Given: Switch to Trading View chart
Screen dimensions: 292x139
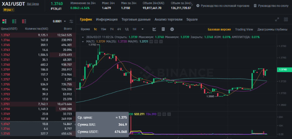Looking at the screenshot, I should tap(244, 29).
